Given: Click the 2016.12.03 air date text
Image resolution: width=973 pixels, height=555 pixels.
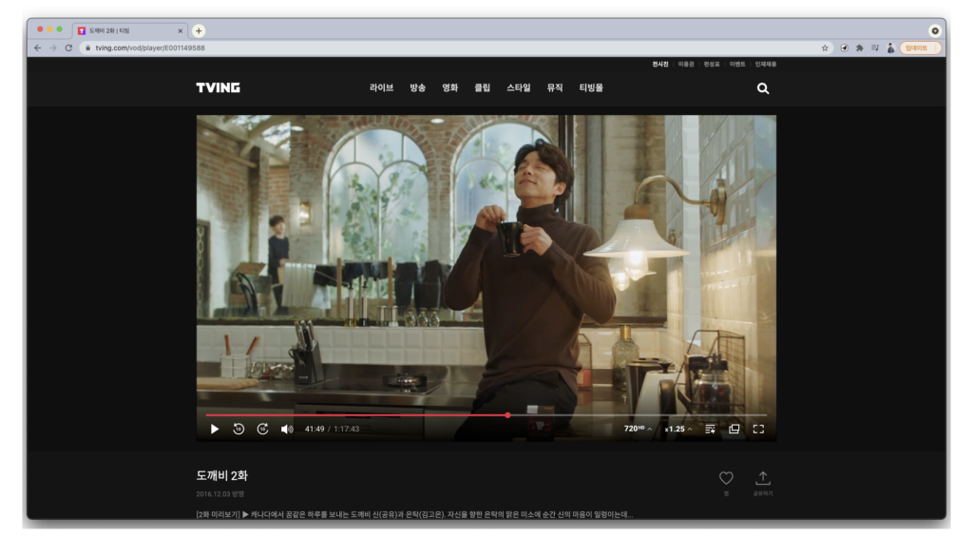Looking at the screenshot, I should pos(219,494).
